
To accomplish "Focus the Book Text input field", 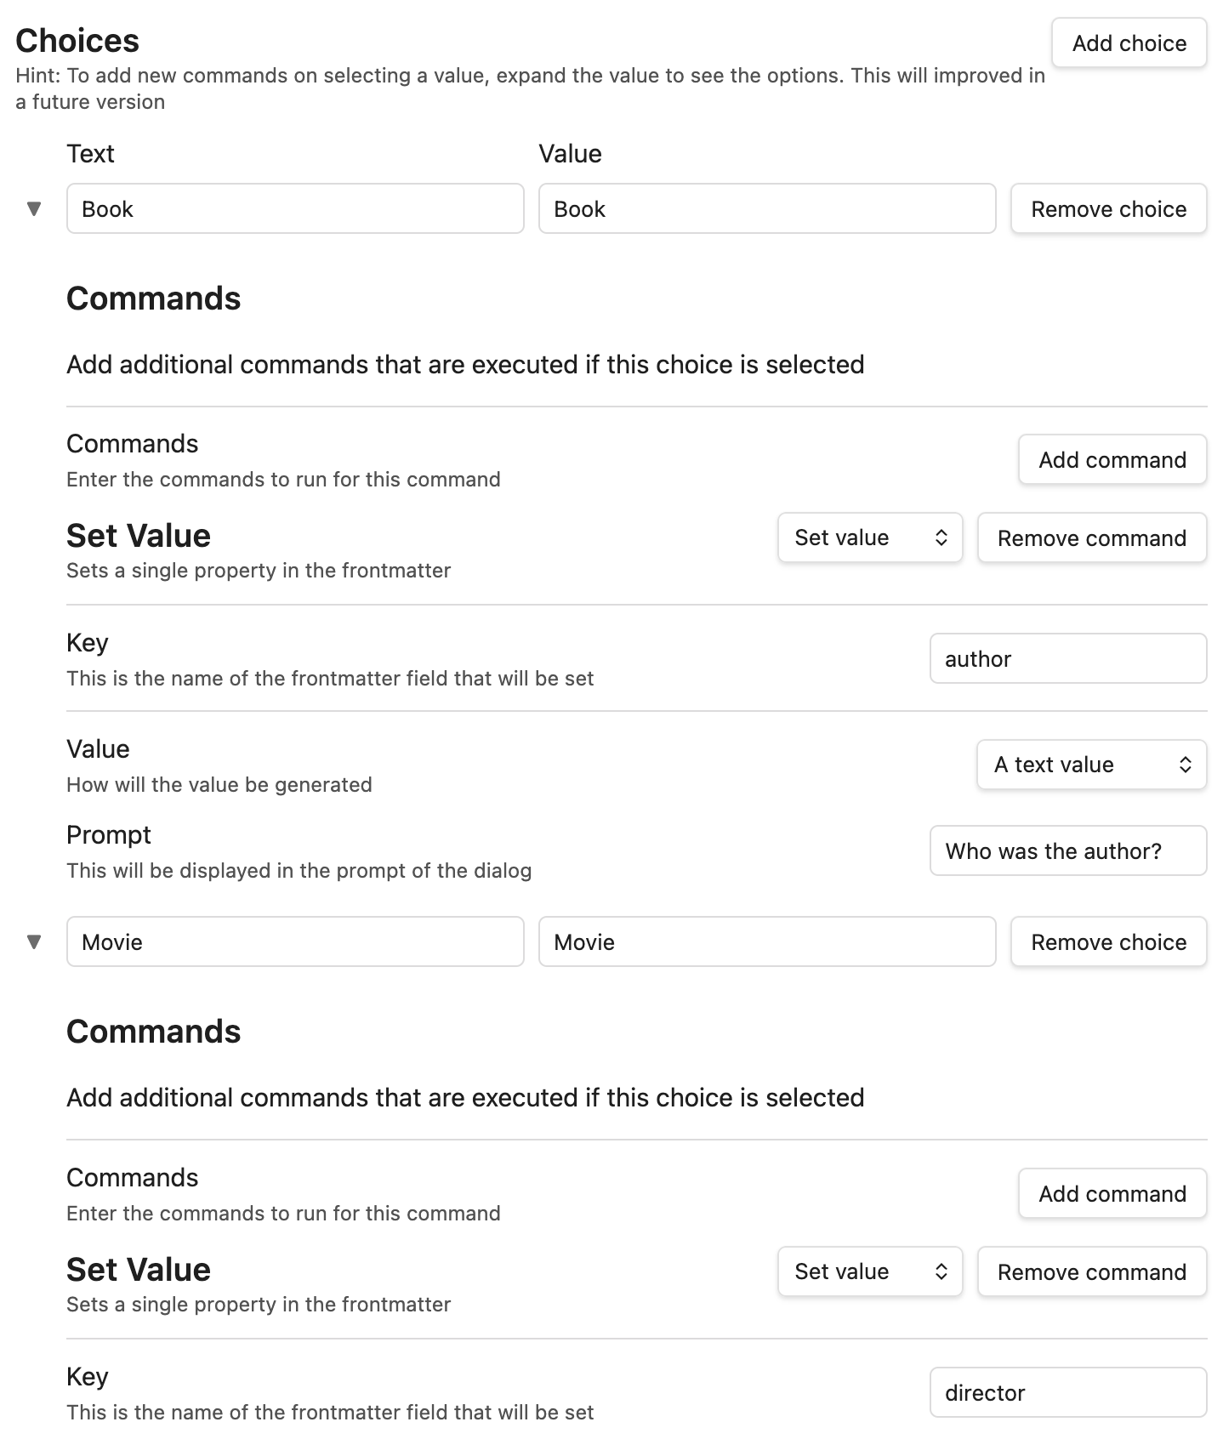I will (x=295, y=208).
